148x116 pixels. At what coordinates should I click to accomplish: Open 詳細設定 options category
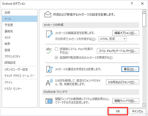20,63
